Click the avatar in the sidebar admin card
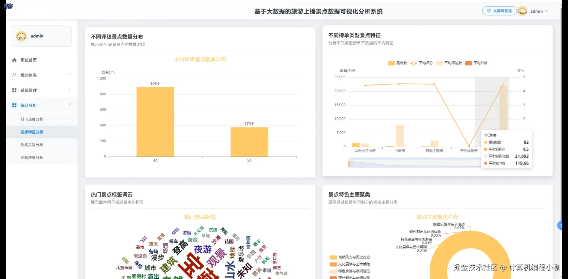 [21, 36]
